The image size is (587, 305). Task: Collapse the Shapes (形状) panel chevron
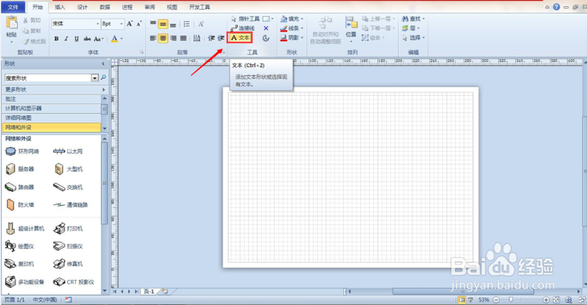tap(103, 64)
